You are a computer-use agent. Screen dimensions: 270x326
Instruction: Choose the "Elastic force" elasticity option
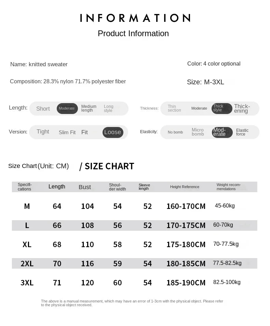[242, 132]
